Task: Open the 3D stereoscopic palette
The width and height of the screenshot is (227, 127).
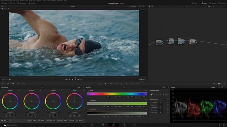Action: click(x=137, y=84)
